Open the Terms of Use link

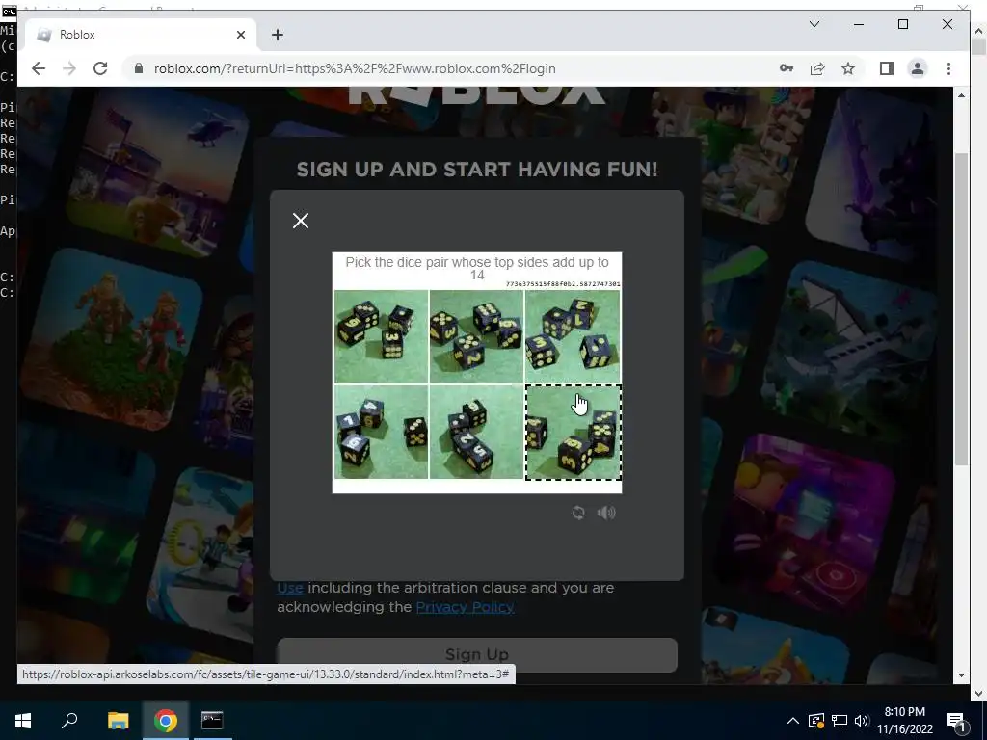point(290,588)
